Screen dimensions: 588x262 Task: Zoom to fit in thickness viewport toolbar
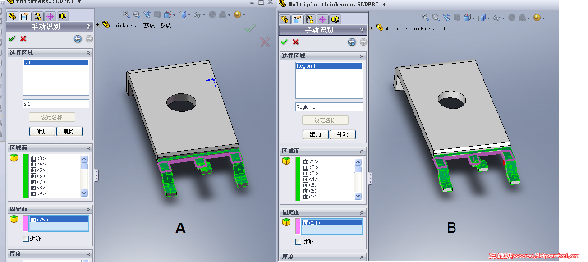point(126,14)
